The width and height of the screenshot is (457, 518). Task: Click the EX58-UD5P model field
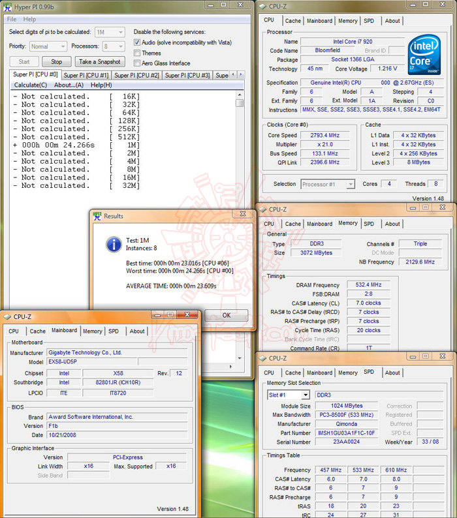point(91,361)
